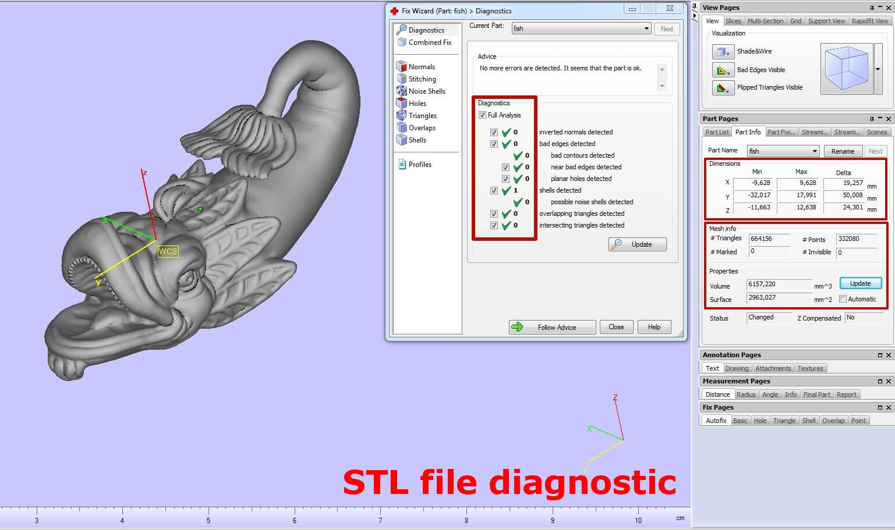
Task: Switch to the Multi-Section tab
Action: [x=765, y=21]
